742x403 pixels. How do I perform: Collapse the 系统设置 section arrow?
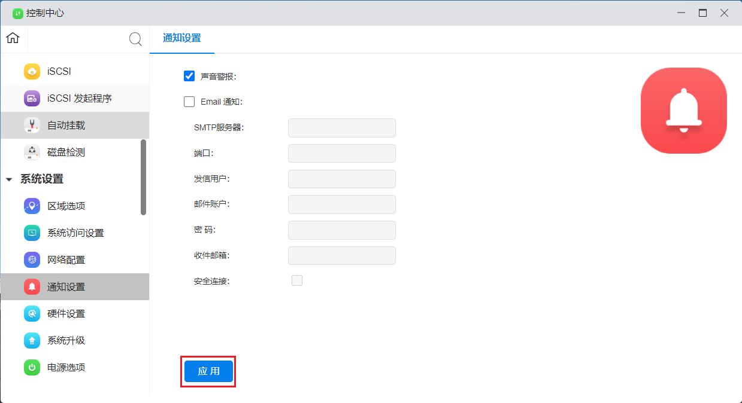pyautogui.click(x=9, y=179)
